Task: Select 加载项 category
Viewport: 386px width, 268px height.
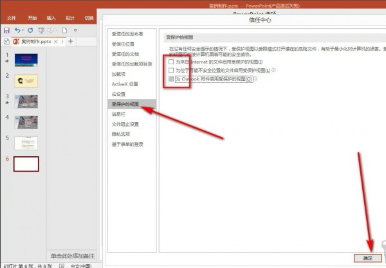Action: coord(118,74)
